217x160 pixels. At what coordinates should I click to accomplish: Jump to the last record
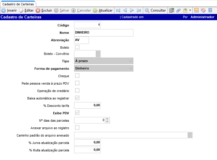pyautogui.click(x=139, y=10)
